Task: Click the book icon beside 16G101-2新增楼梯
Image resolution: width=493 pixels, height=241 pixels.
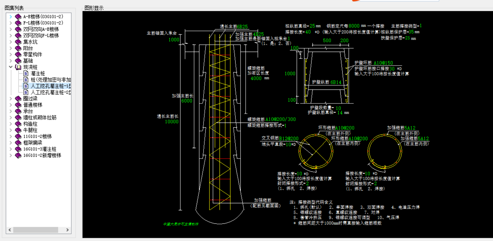Action: point(18,155)
